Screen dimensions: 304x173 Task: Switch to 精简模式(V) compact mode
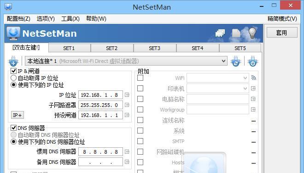[x=282, y=19]
